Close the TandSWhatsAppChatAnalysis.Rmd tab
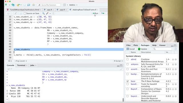Viewport: 183px width, 103px height. [41, 10]
